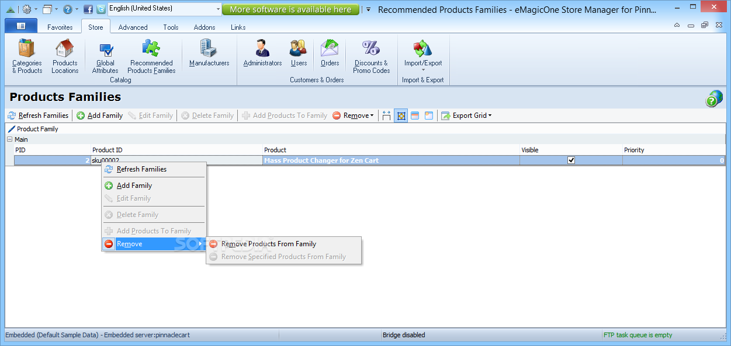Screen dimensions: 731x346
Task: Open the help icon dropdown arrow
Action: [x=77, y=9]
